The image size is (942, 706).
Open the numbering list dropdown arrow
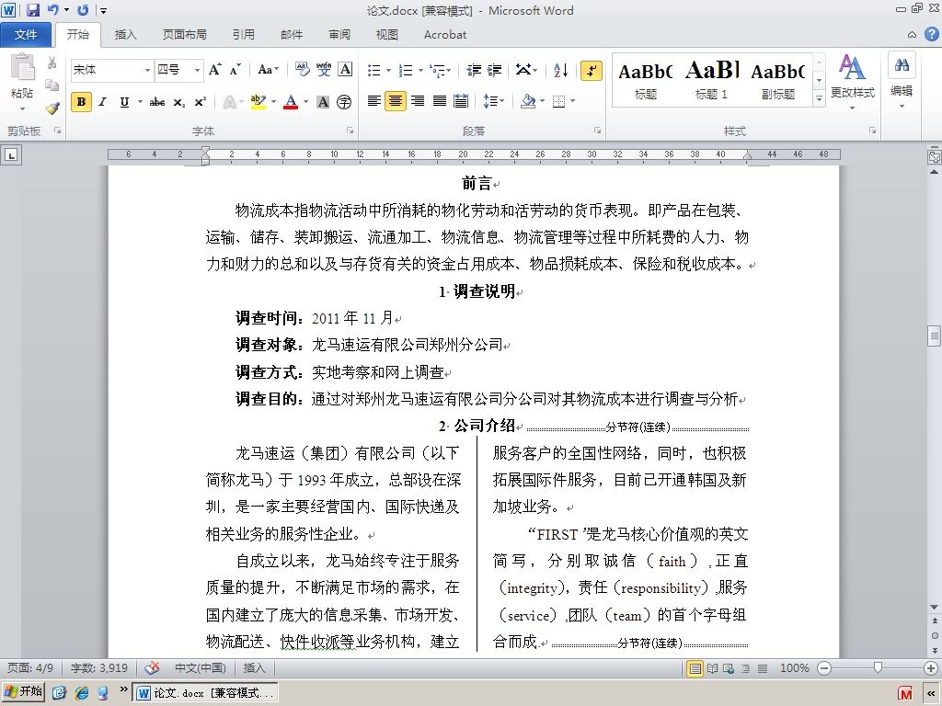[420, 70]
